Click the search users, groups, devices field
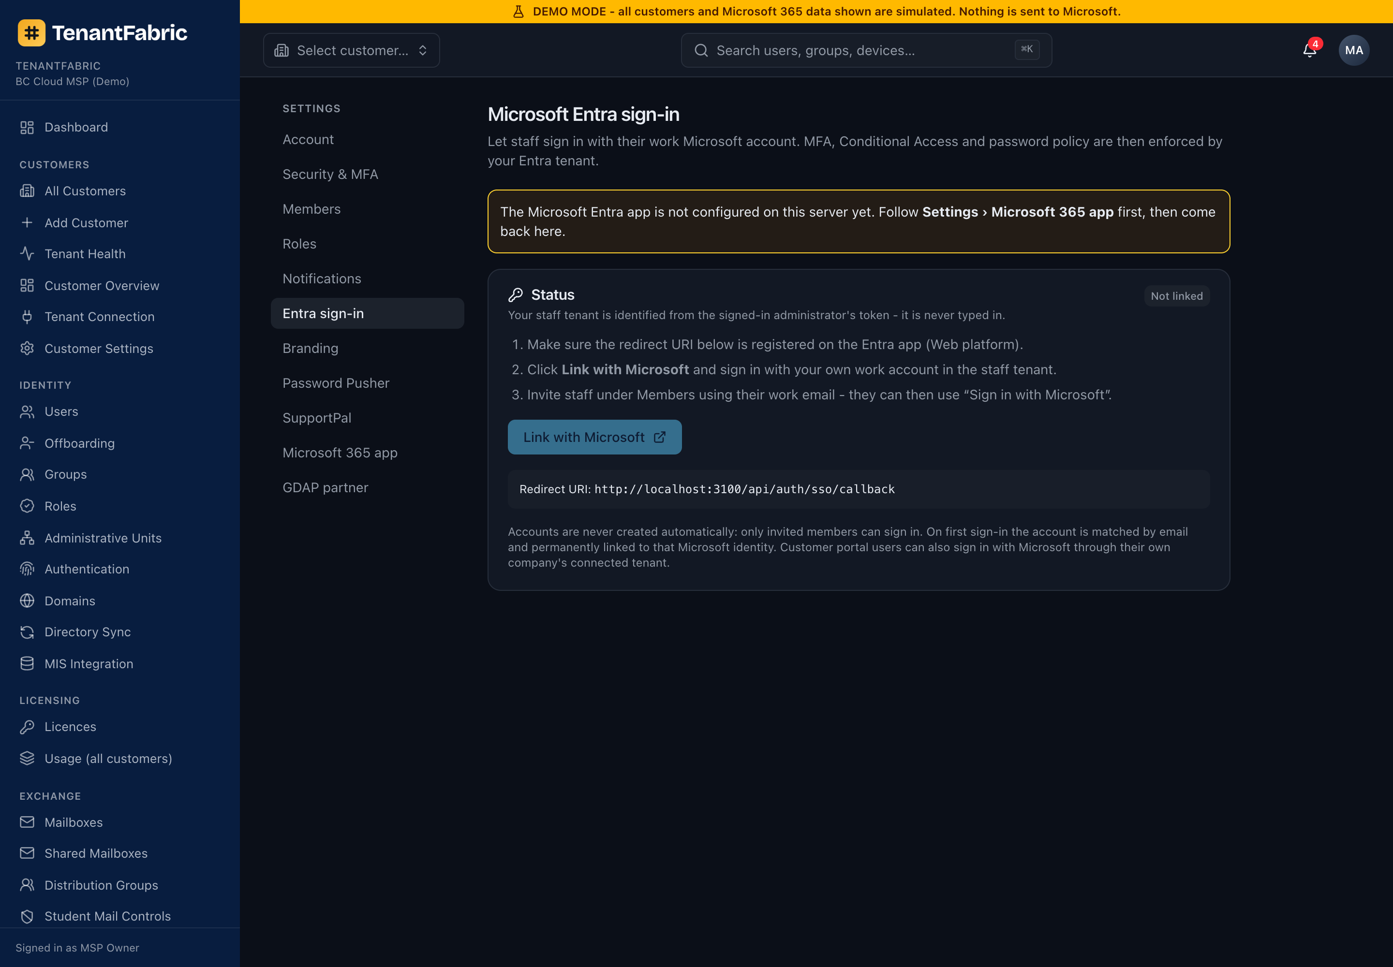 pyautogui.click(x=866, y=50)
